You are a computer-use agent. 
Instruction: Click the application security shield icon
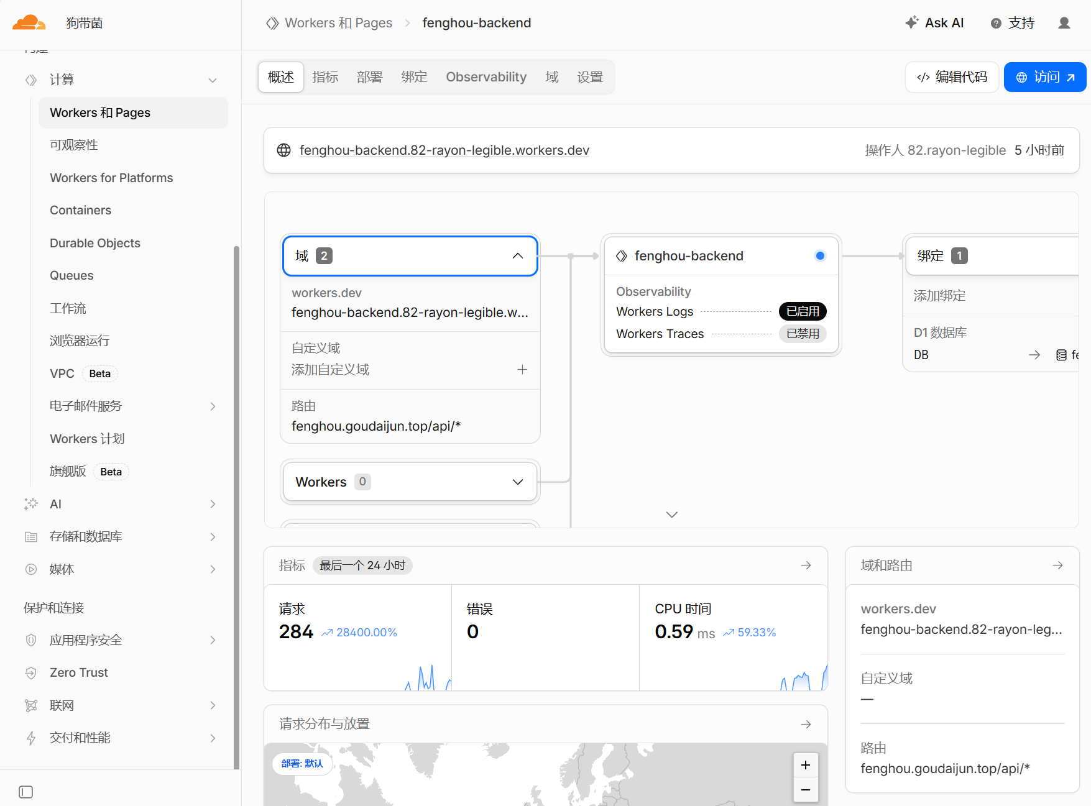(x=31, y=640)
